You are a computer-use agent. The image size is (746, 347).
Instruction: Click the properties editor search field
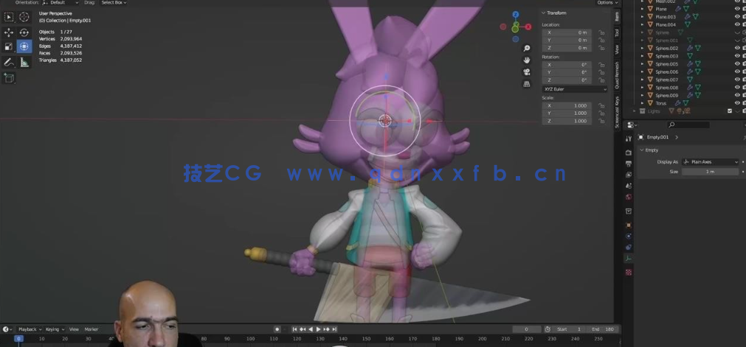(688, 125)
